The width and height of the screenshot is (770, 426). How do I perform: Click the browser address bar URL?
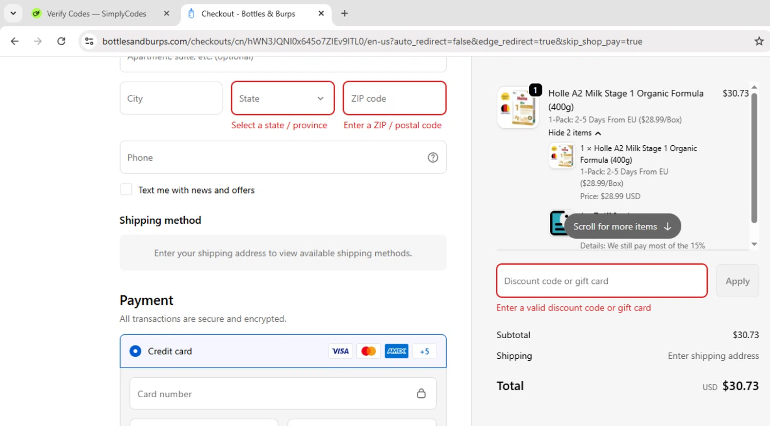point(372,41)
